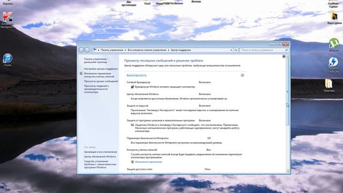Open Изменение параметров контроля учетных записей link
The height and width of the screenshot is (193, 343).
pyautogui.click(x=99, y=75)
